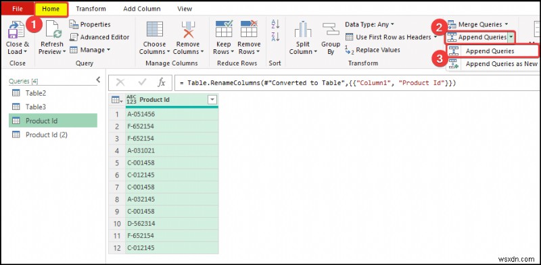Click the fx formula icon
The image size is (541, 265).
coord(161,82)
